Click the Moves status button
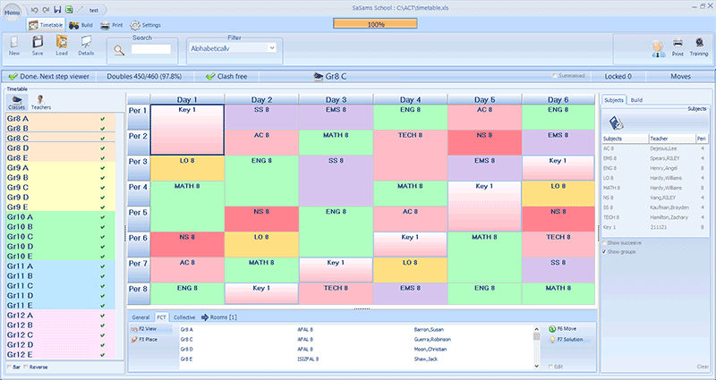 click(680, 77)
